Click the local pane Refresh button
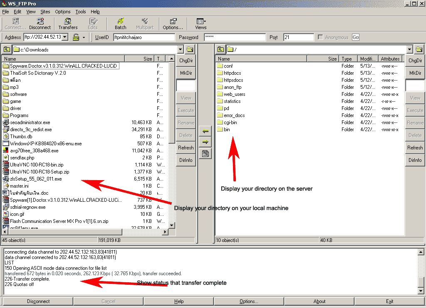Viewport: 426px width, 308px height. (186, 148)
